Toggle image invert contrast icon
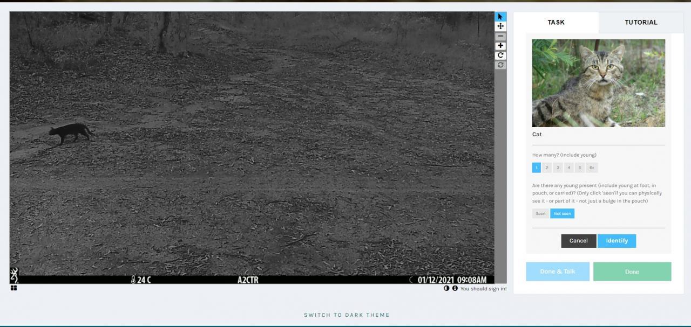 click(446, 288)
